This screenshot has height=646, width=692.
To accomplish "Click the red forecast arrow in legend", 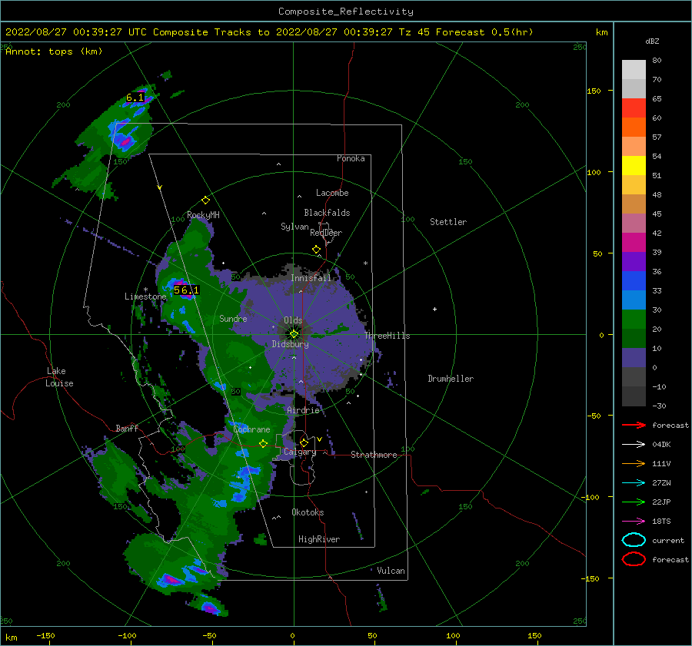I will tap(634, 425).
